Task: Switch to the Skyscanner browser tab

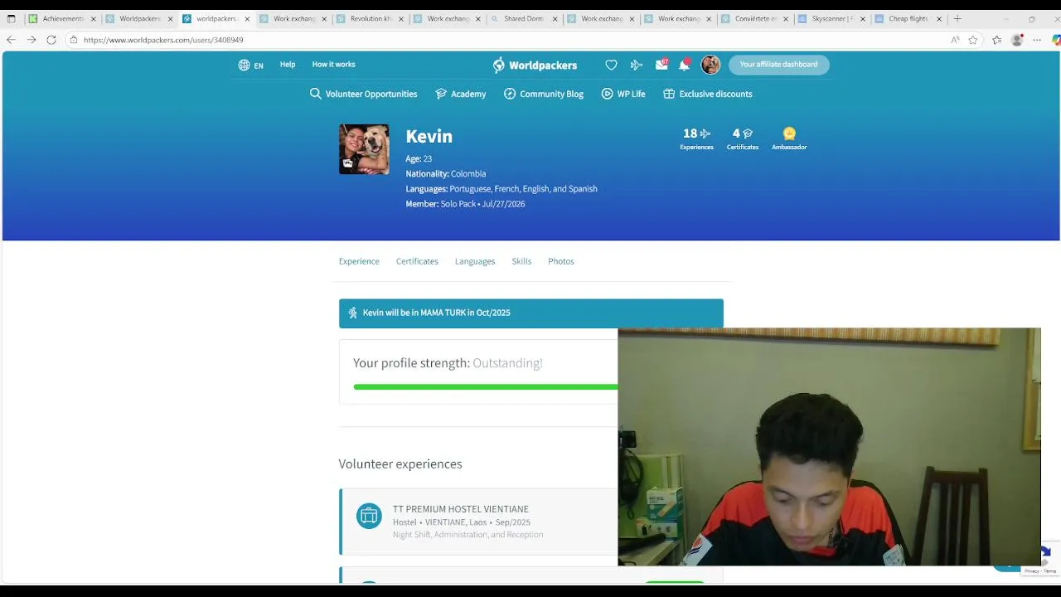Action: (832, 18)
